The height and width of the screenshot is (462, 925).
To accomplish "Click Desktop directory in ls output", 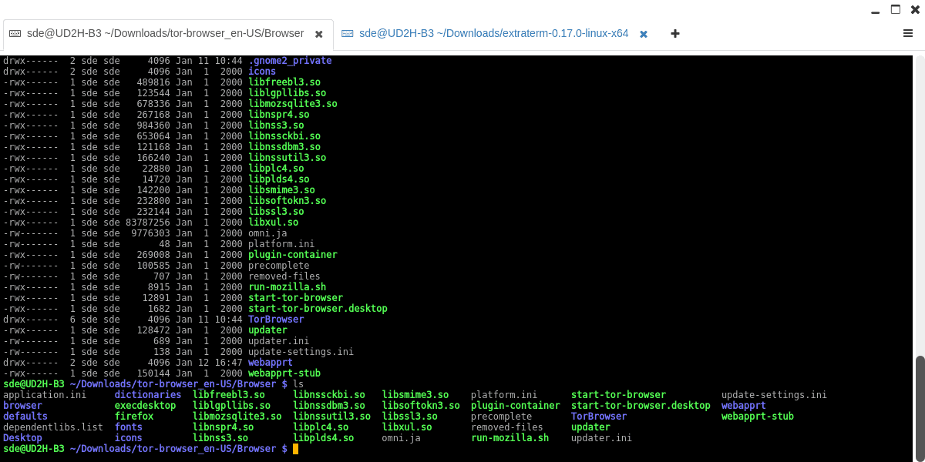I will click(22, 438).
